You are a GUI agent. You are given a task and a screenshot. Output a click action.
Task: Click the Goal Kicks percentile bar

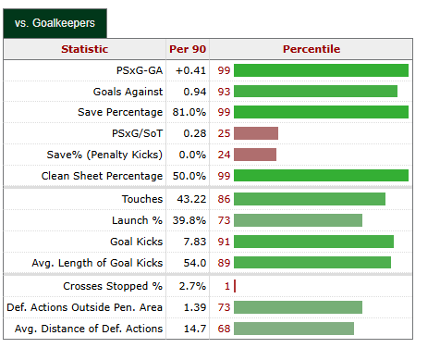click(313, 242)
